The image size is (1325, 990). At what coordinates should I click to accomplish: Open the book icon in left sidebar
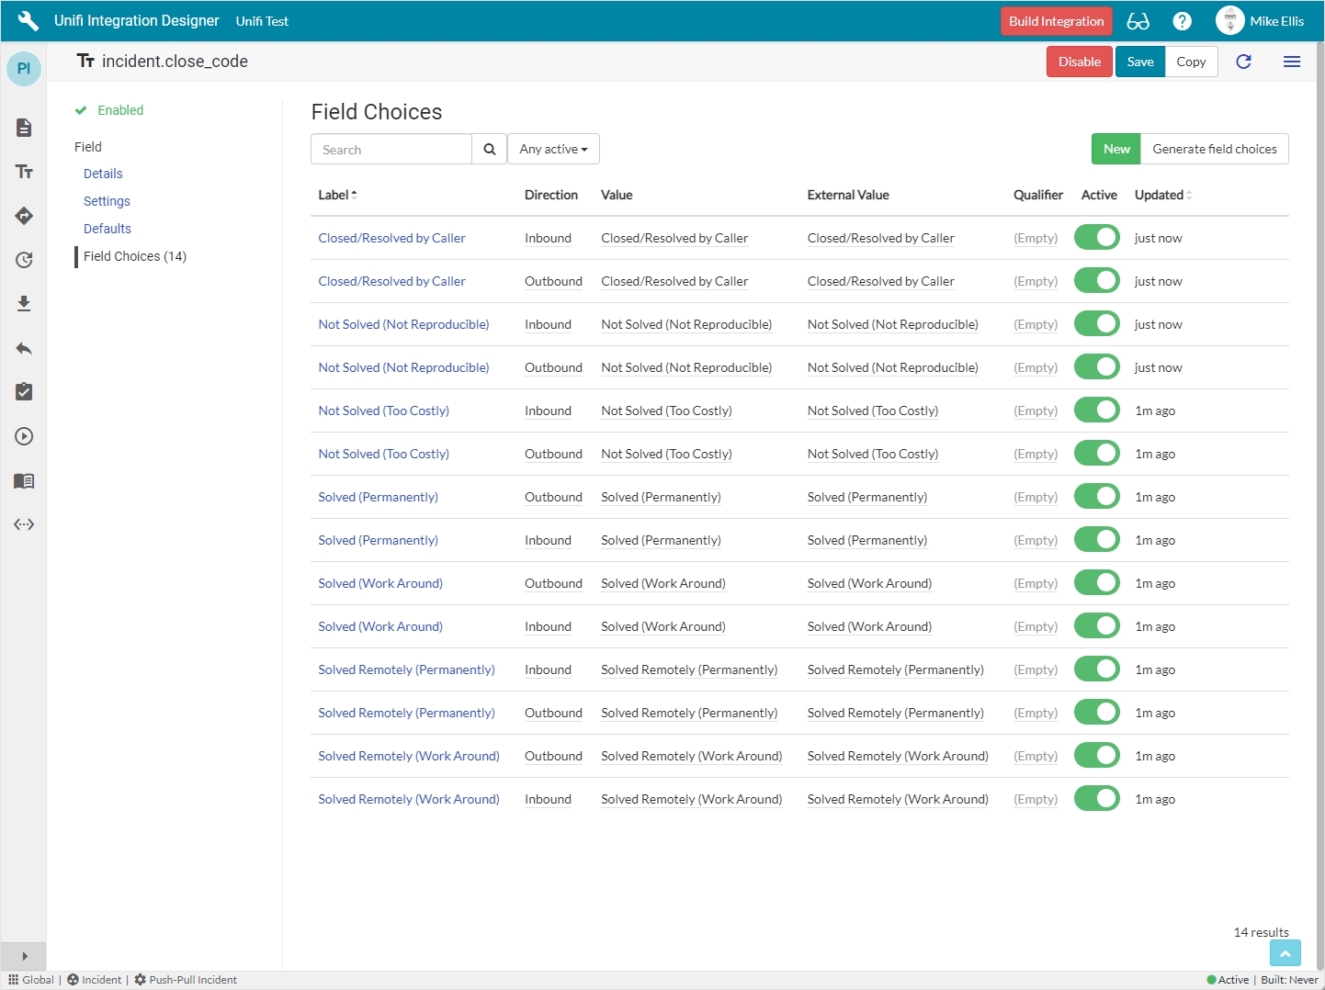pos(24,480)
